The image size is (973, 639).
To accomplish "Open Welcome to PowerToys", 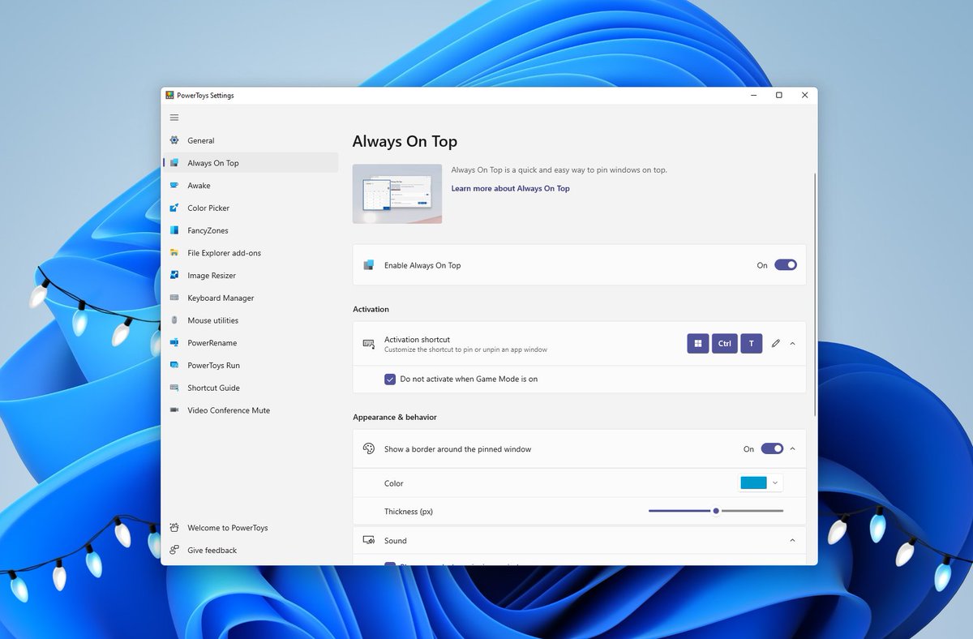I will point(251,528).
